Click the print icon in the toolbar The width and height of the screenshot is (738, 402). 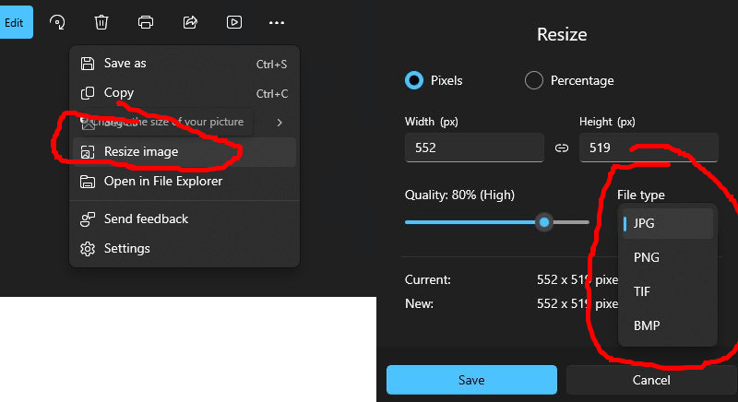click(x=146, y=22)
